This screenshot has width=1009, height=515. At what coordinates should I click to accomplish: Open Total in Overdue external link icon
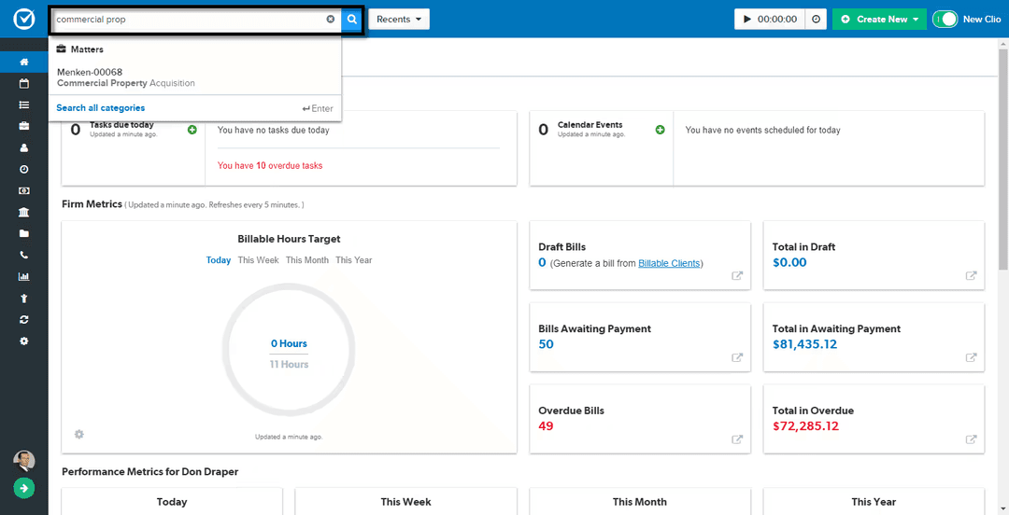point(972,439)
